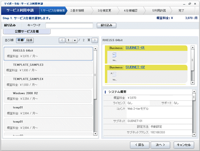This screenshot has height=151, width=200.
Task: Select ascending sort order 昇順
Action: pos(21,40)
